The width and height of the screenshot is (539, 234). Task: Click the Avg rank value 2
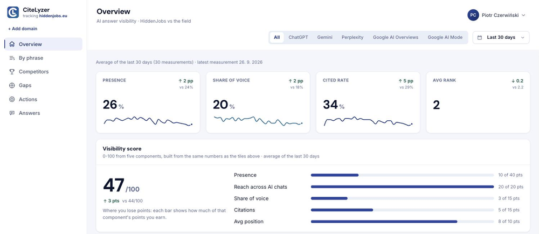(x=436, y=105)
